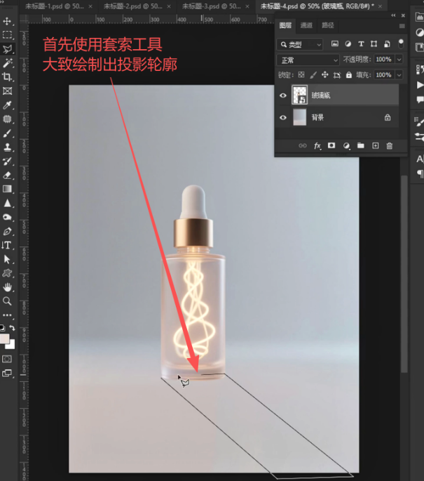This screenshot has width=424, height=481.
Task: Add a layer style with fx
Action: click(x=317, y=146)
